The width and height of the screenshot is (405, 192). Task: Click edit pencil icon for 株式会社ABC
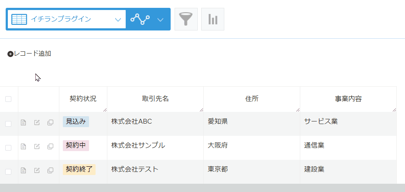(x=37, y=122)
